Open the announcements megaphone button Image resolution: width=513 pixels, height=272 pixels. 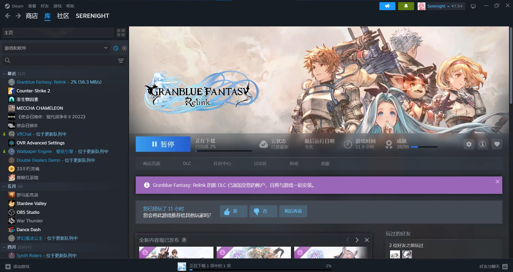point(387,6)
